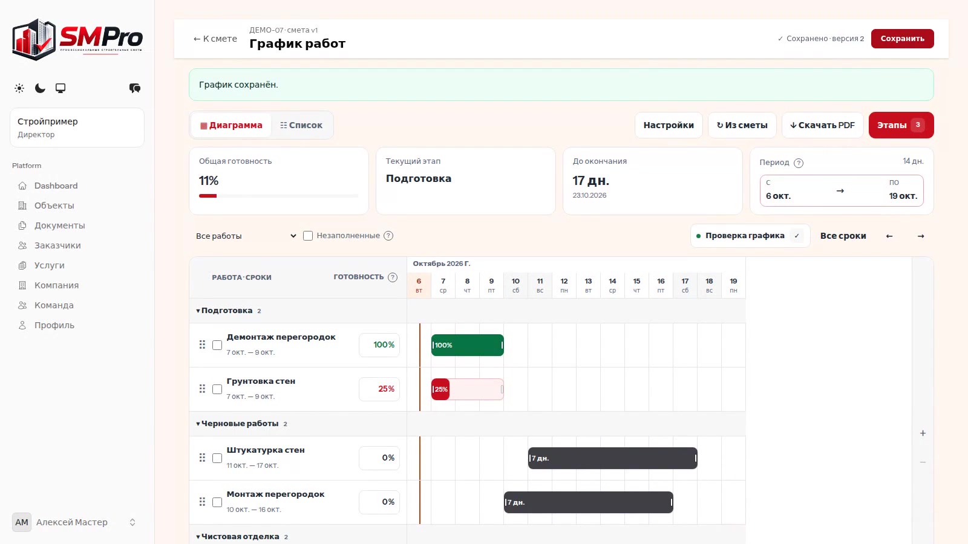Image resolution: width=968 pixels, height=544 pixels.
Task: Click the period start date 6 окт.
Action: pos(778,196)
